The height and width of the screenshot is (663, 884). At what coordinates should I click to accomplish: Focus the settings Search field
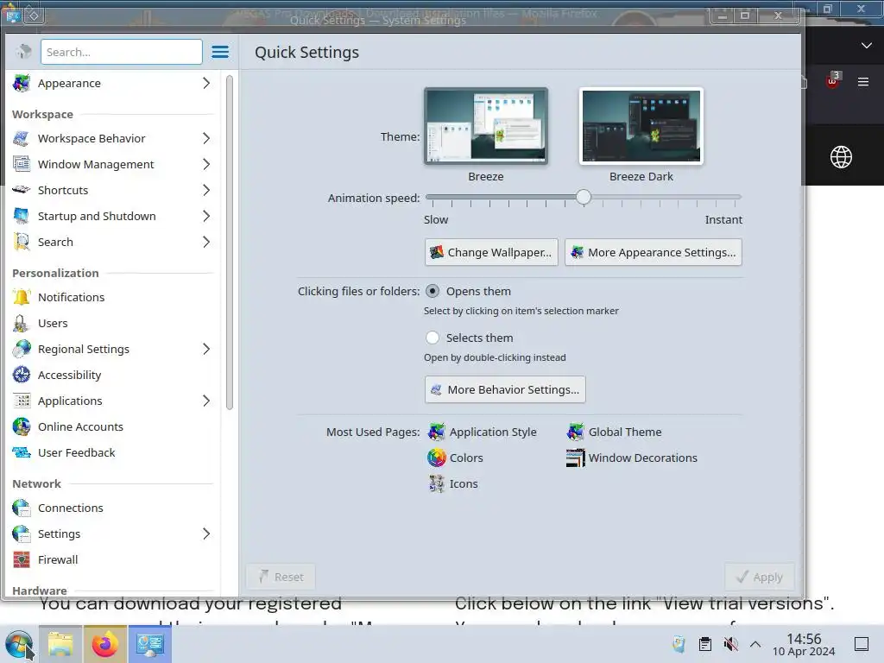click(121, 52)
